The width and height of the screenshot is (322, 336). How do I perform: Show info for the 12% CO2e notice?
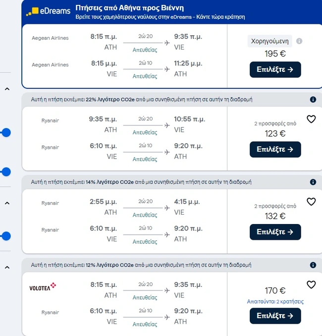pos(313,265)
